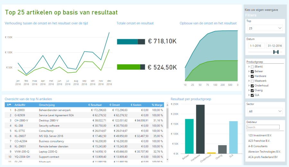Click the Debiteur search field
This screenshot has width=289, height=167.
click(265, 127)
